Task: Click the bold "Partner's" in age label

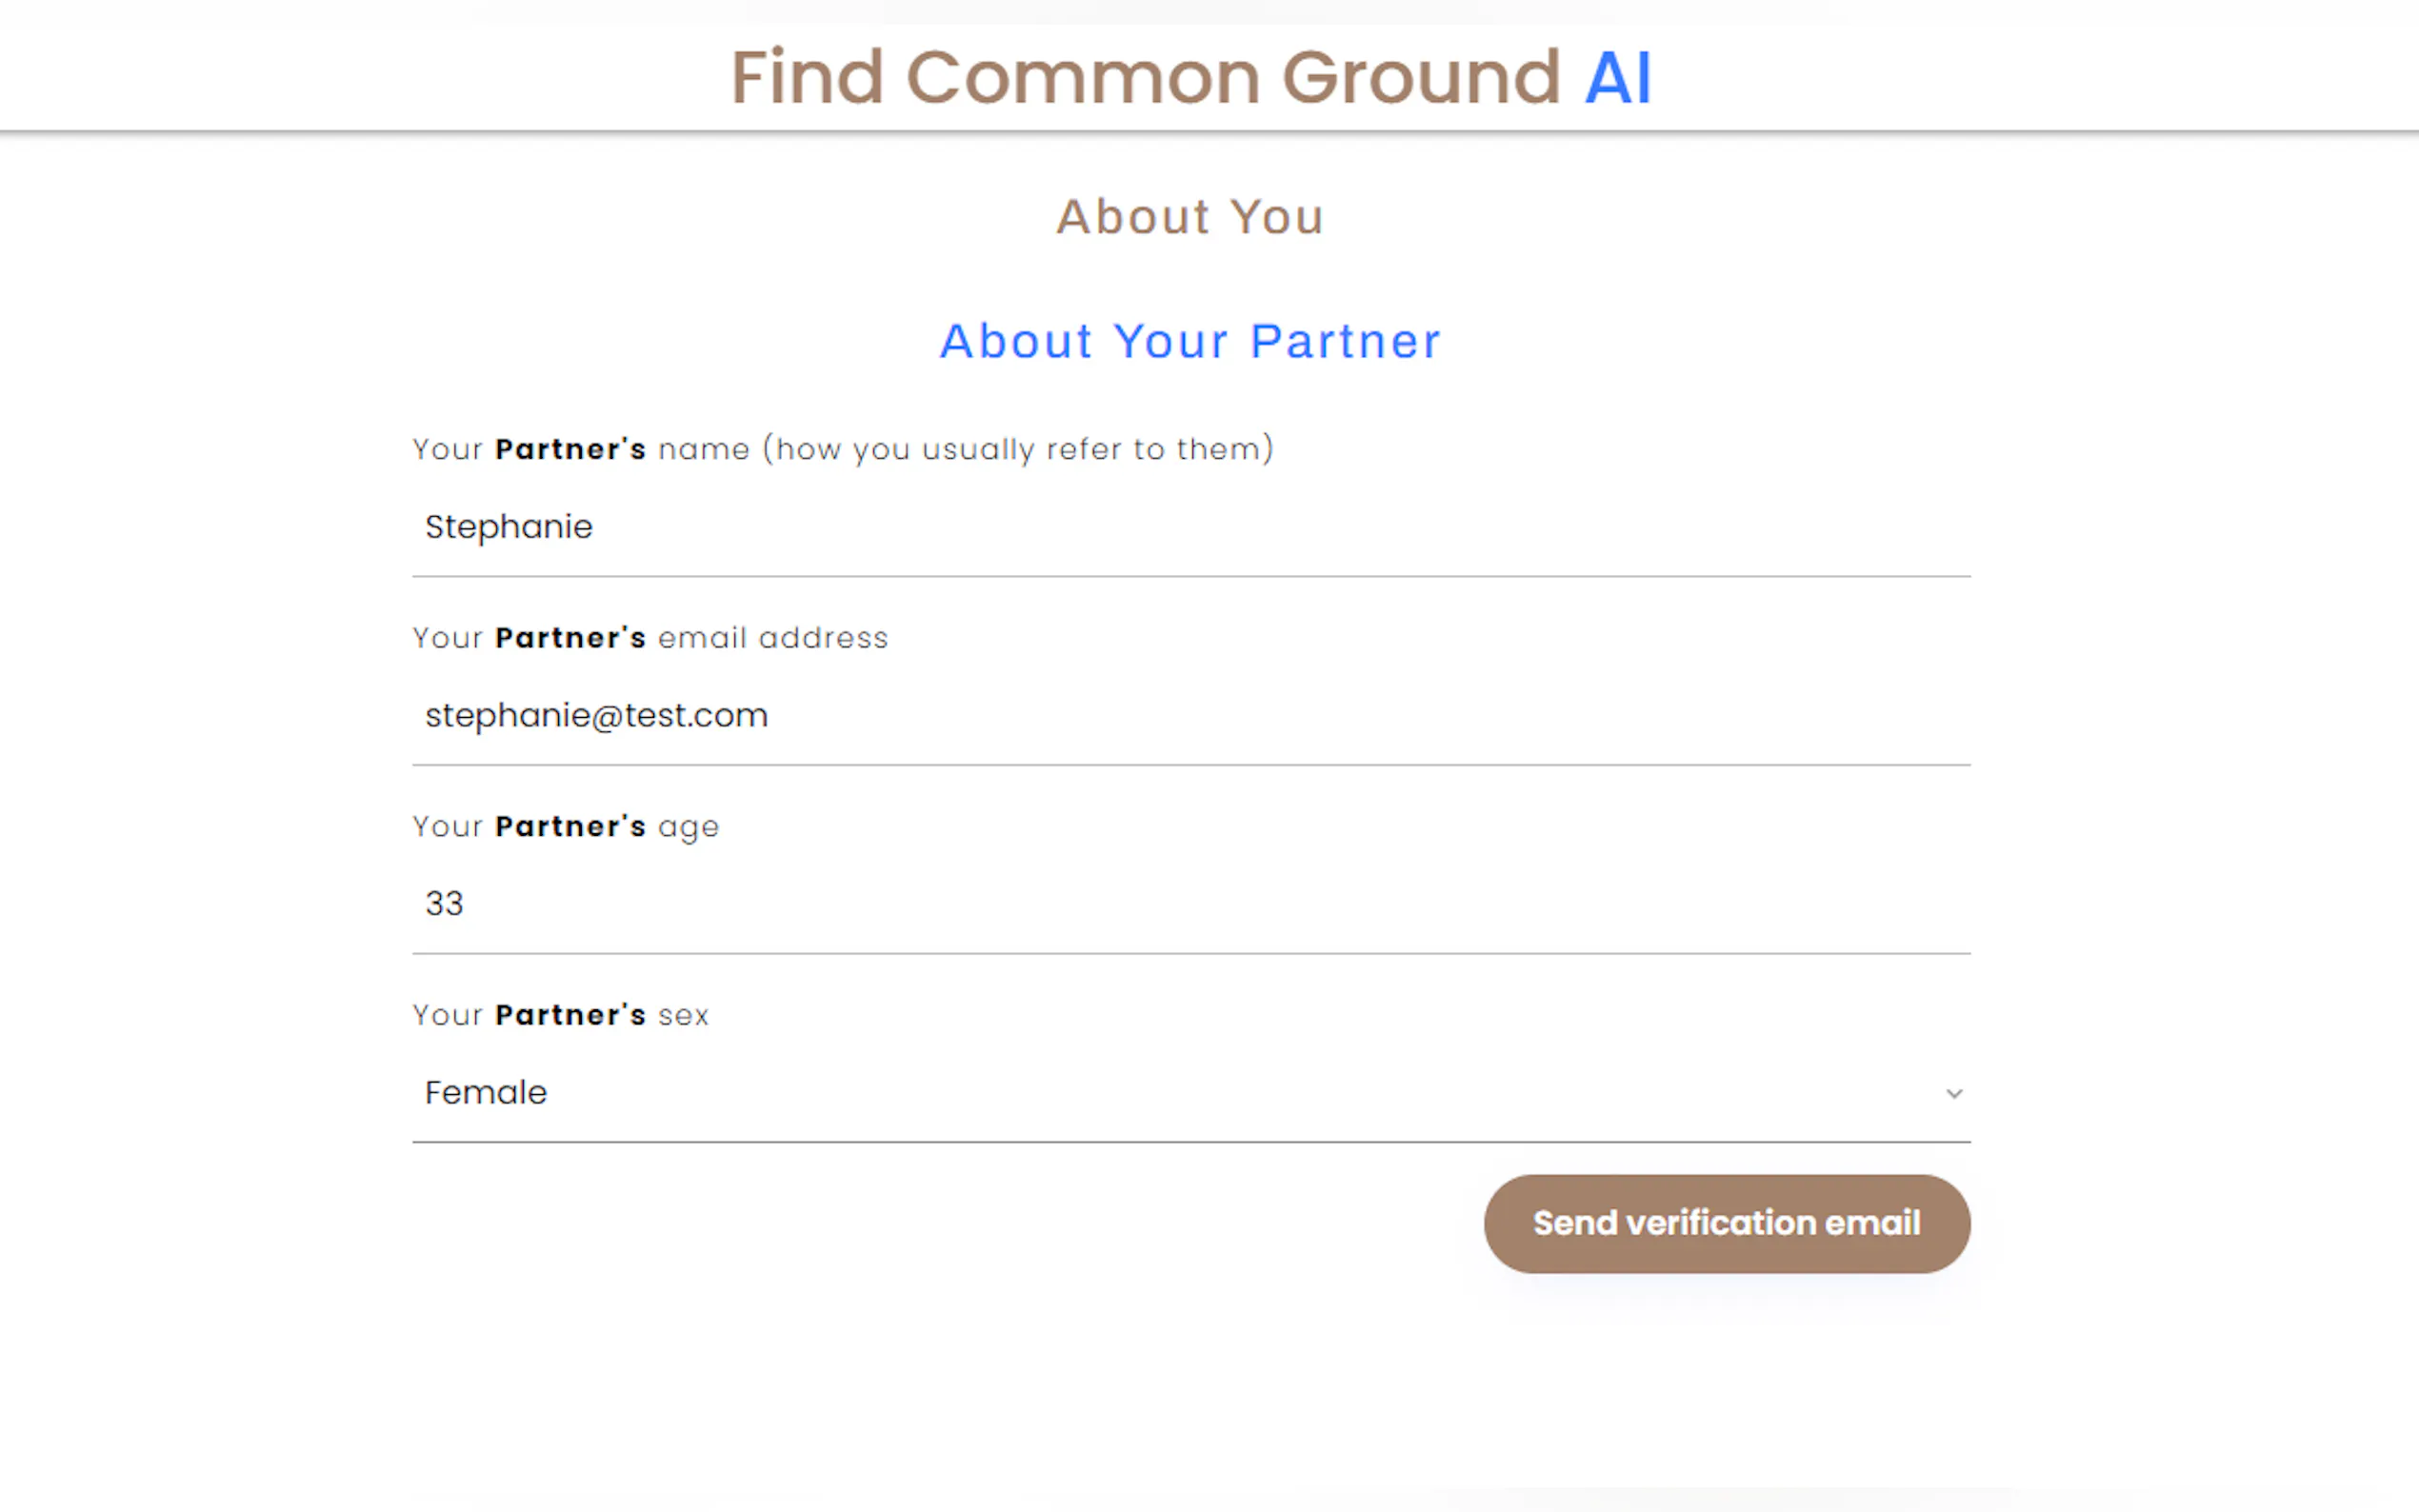Action: (570, 827)
